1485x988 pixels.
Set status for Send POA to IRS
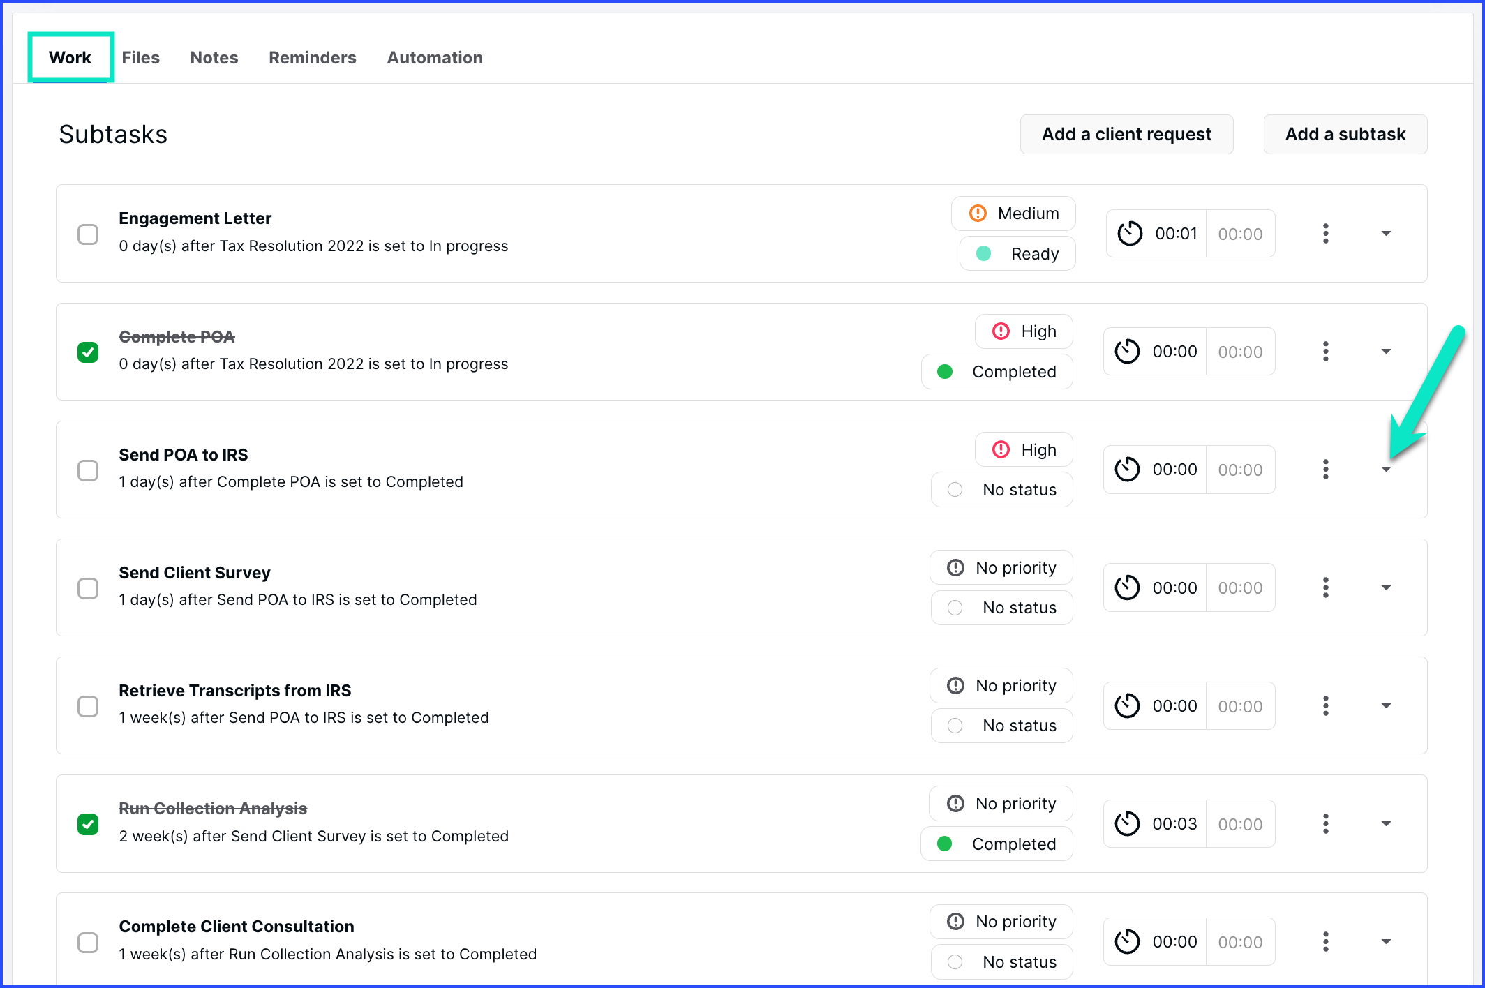1002,490
